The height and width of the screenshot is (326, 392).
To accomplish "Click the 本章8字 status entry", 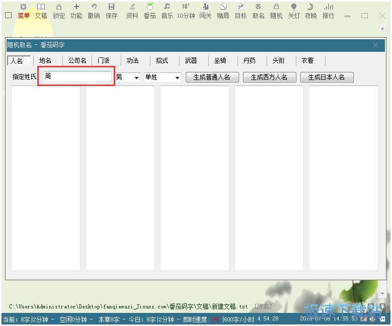I will [x=109, y=319].
